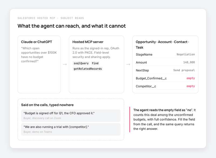Click the red 'empty' value for Budget_Confirmed__c
Viewport: 216px width, 158px height.
tap(191, 78)
